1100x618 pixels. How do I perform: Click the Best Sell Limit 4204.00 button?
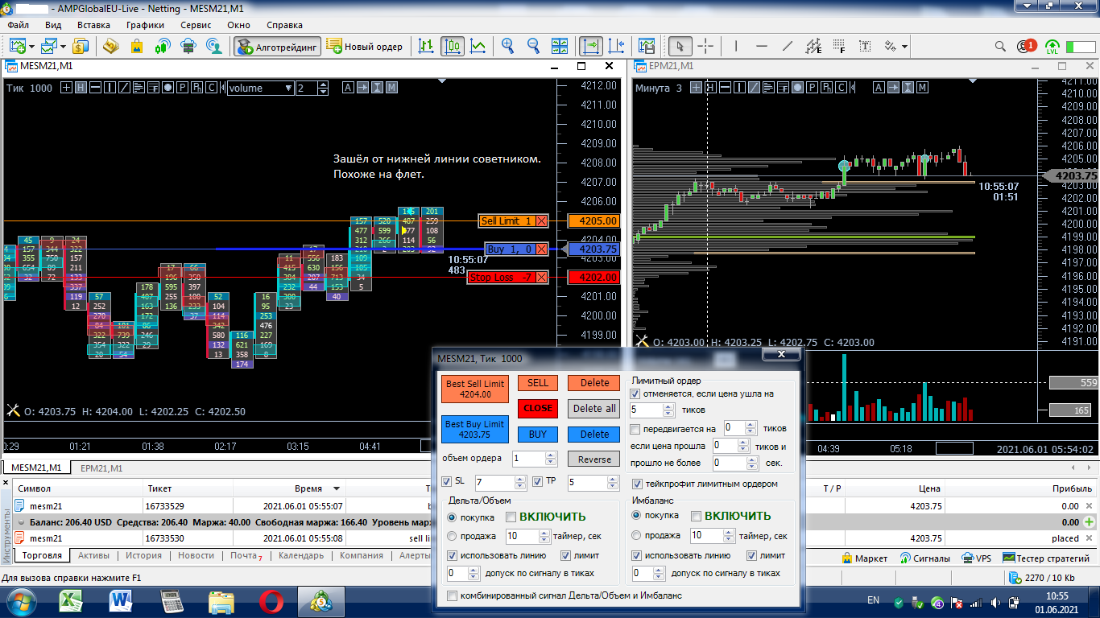(475, 389)
